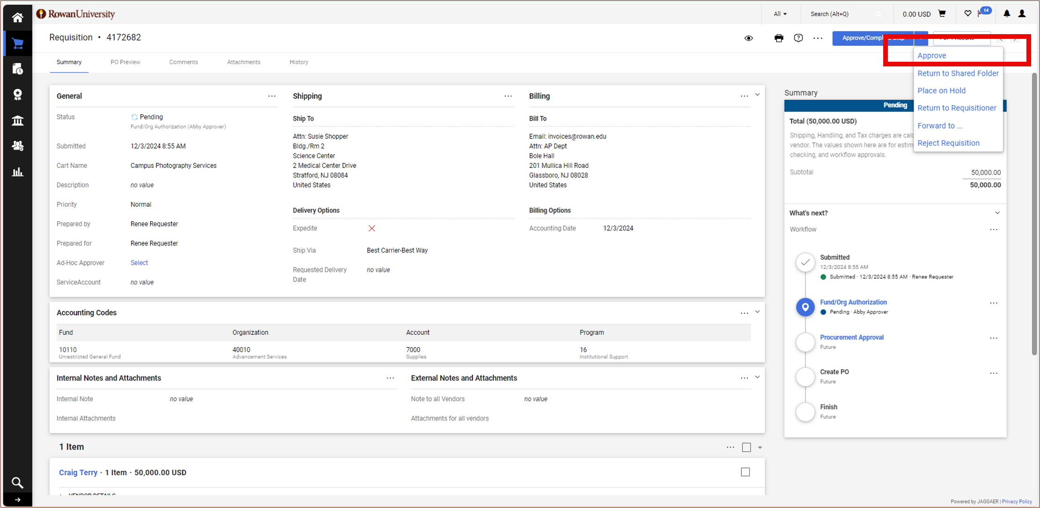Collapse the Accounting Codes section chevron
Viewport: 1040px width, 508px height.
[757, 312]
